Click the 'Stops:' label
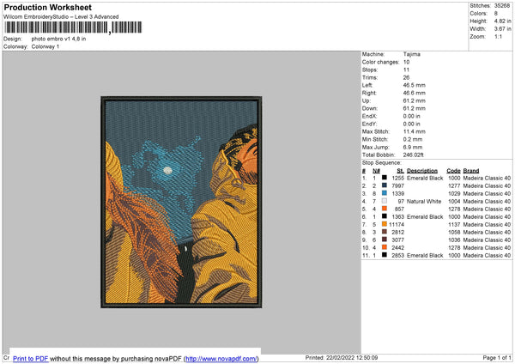This screenshot has height=364, width=515. tap(370, 70)
